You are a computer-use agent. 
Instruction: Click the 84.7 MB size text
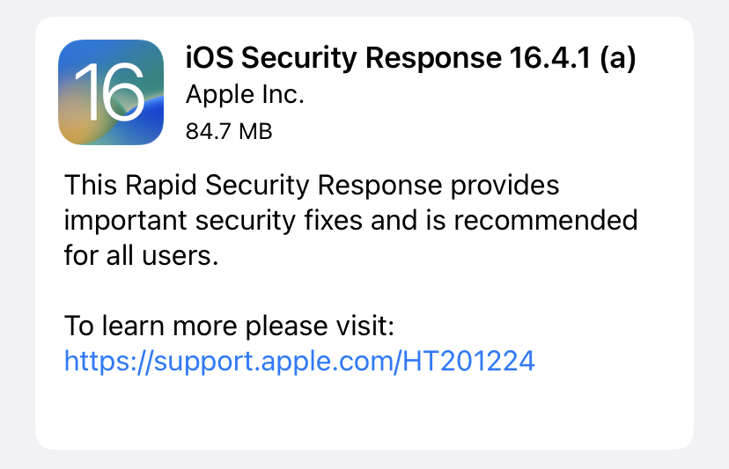[x=228, y=131]
